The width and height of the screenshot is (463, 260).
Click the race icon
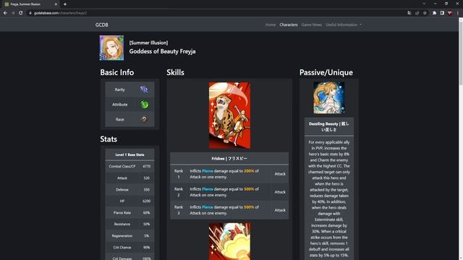coord(144,119)
